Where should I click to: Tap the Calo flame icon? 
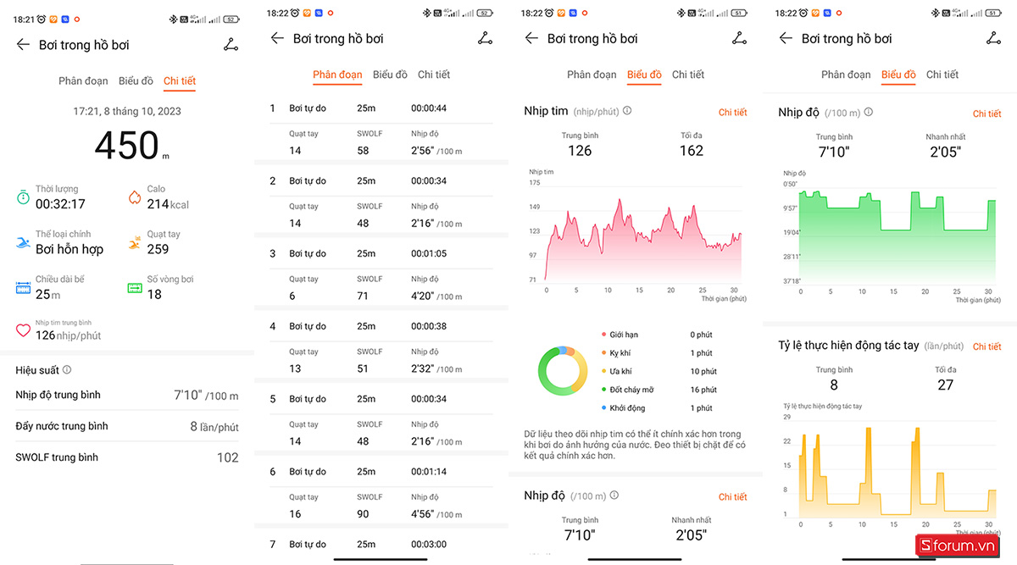(x=134, y=197)
